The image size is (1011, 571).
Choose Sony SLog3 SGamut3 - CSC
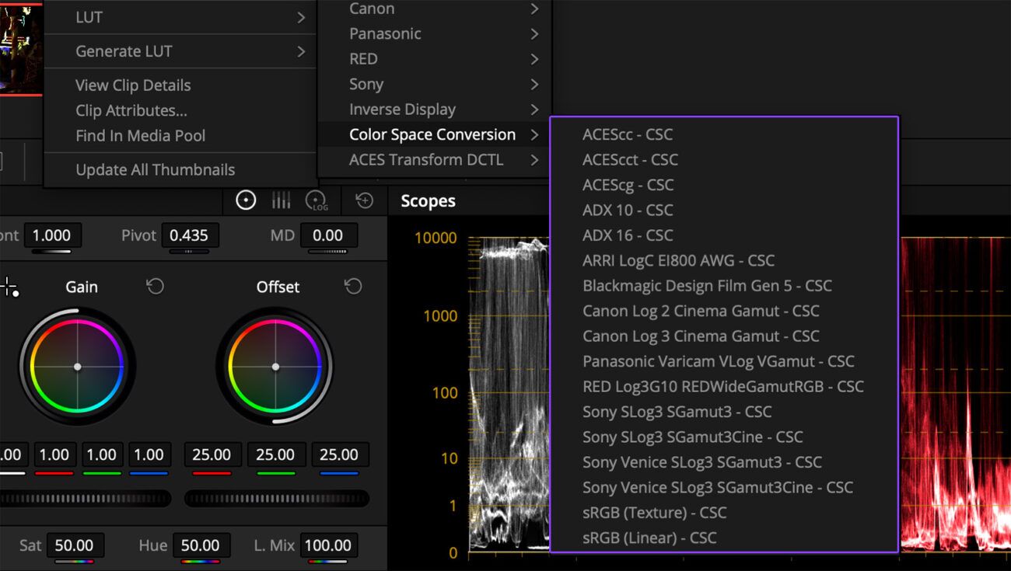(x=677, y=412)
